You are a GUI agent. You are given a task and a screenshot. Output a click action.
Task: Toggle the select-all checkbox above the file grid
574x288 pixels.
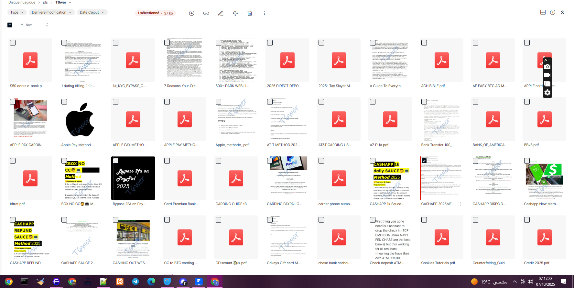(x=10, y=25)
